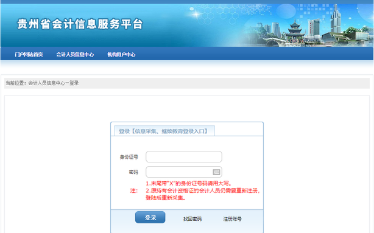The image size is (374, 233).
Task: Focus the 密码 password field
Action: (184, 172)
